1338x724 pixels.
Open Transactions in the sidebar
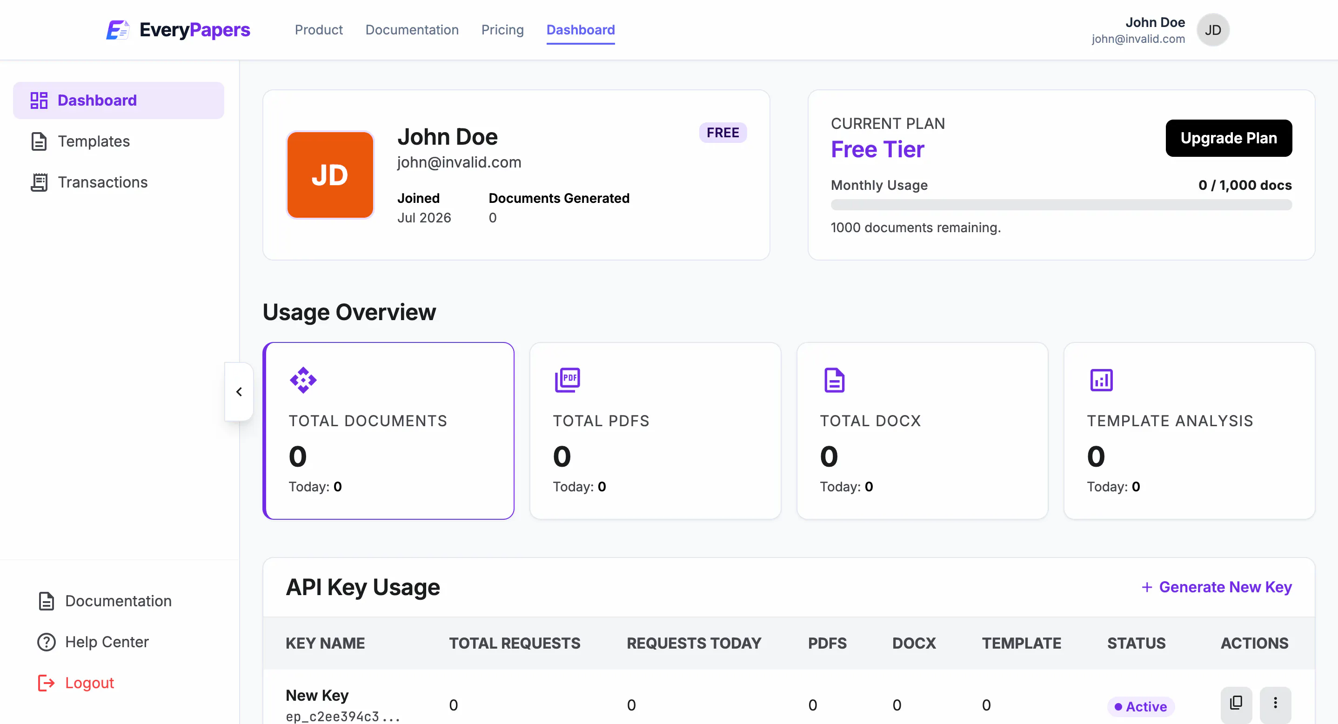[x=119, y=182]
